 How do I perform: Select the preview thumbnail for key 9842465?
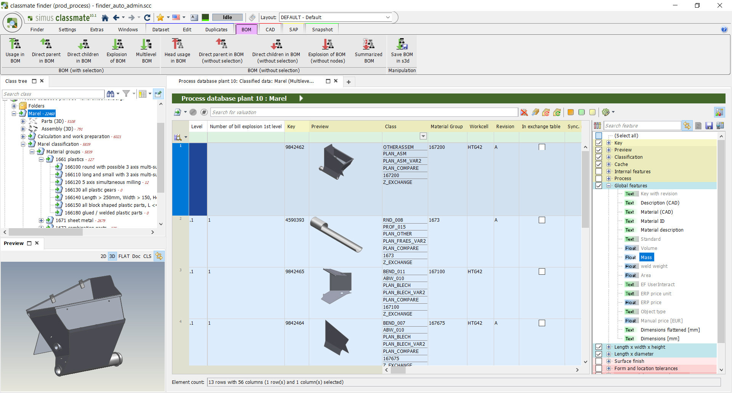pyautogui.click(x=336, y=286)
